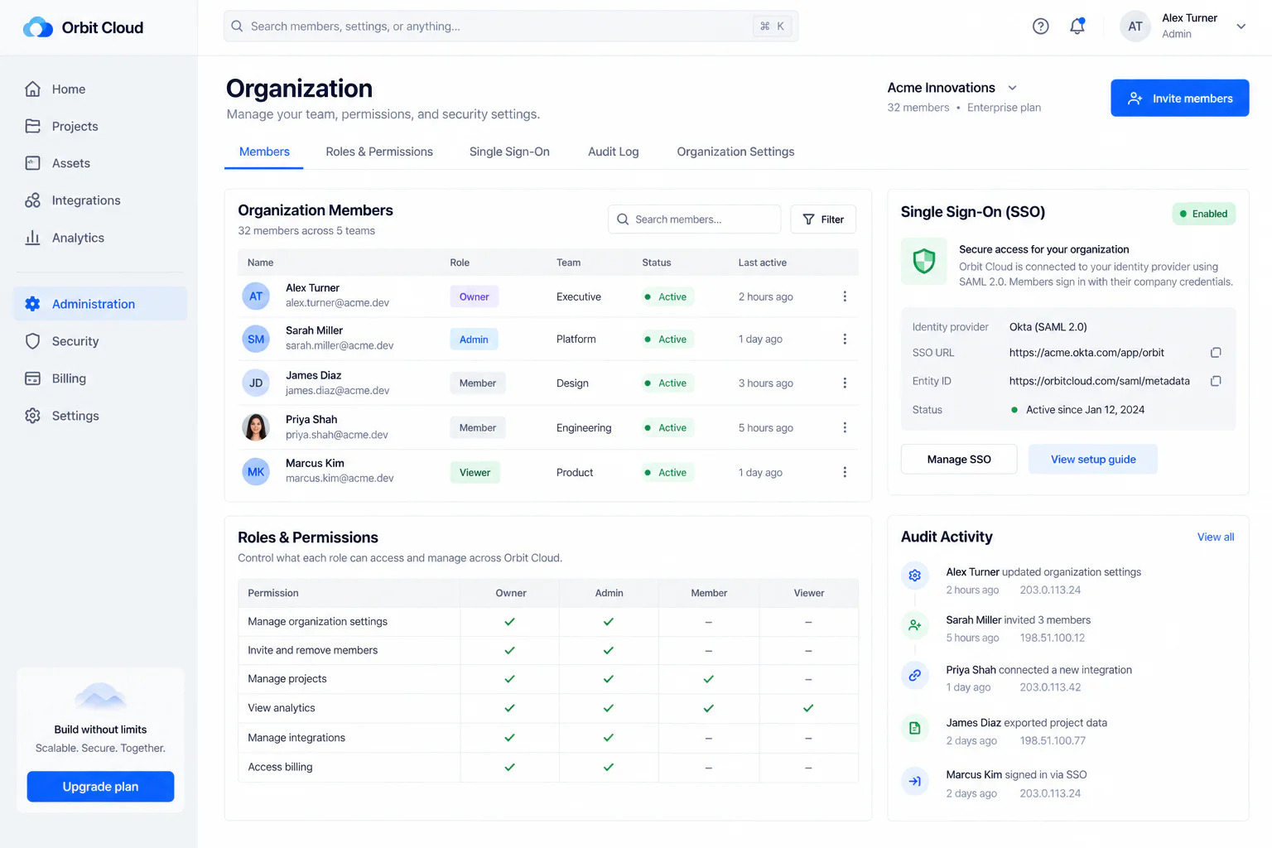
Task: Open the row menu for Sarah Miller
Action: pos(845,339)
